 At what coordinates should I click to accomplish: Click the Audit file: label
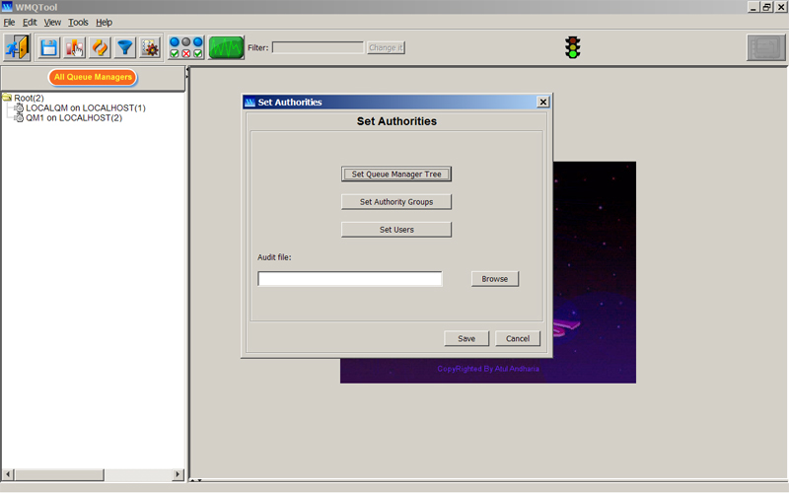pyautogui.click(x=274, y=257)
